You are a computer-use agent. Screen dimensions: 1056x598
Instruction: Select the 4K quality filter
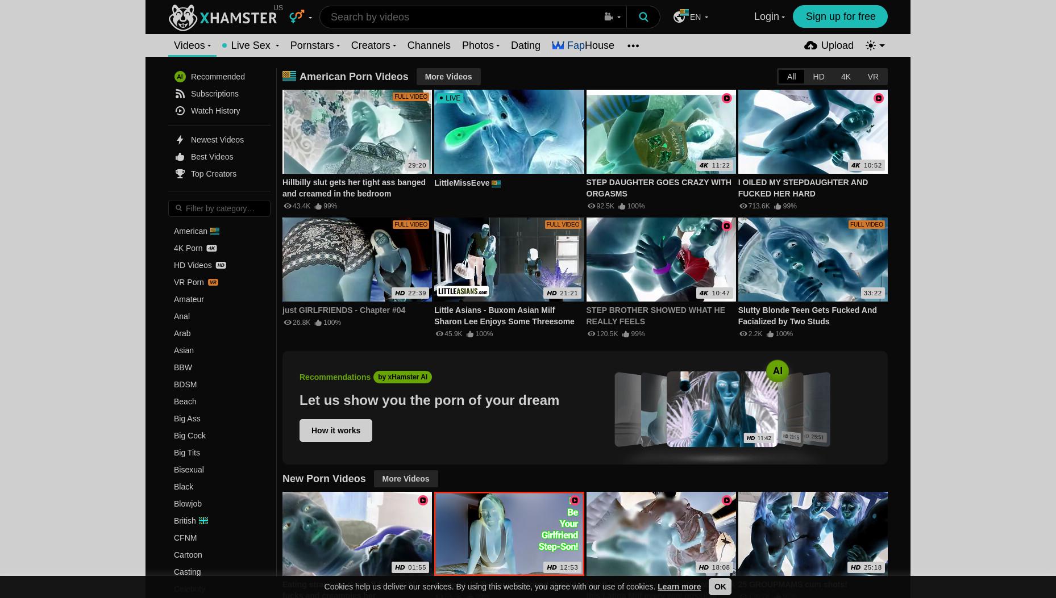tap(846, 77)
